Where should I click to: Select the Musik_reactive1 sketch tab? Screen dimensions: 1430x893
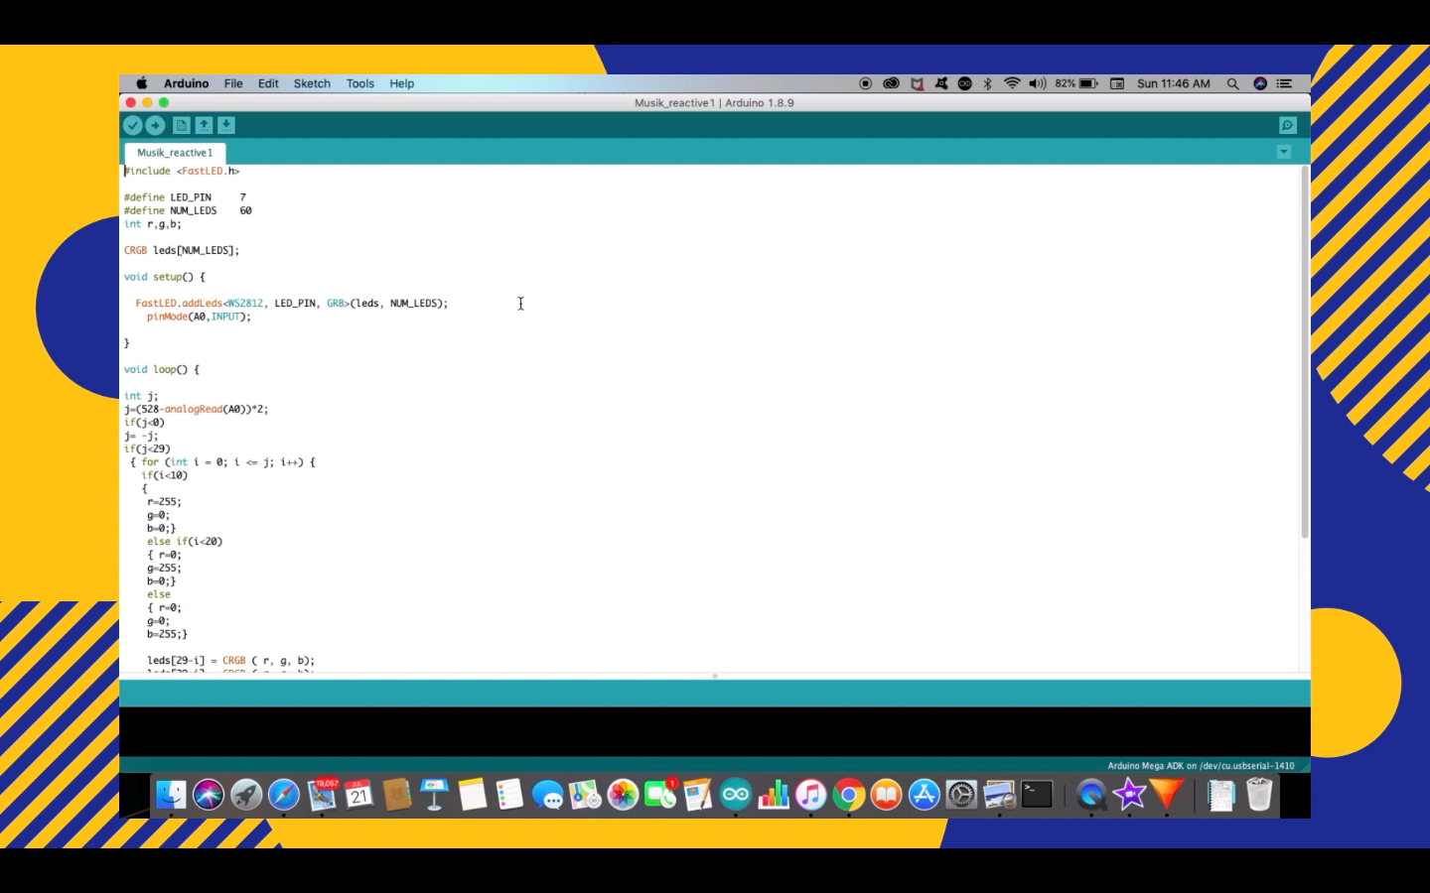(x=175, y=153)
